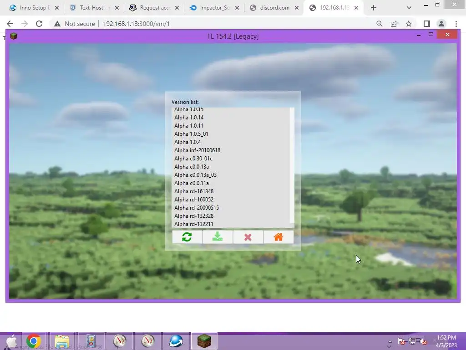Close the TL 154.2 Legacy window
The height and width of the screenshot is (350, 466).
pyautogui.click(x=447, y=35)
